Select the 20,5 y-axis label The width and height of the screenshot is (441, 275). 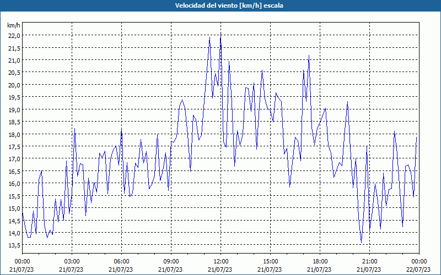click(x=15, y=73)
